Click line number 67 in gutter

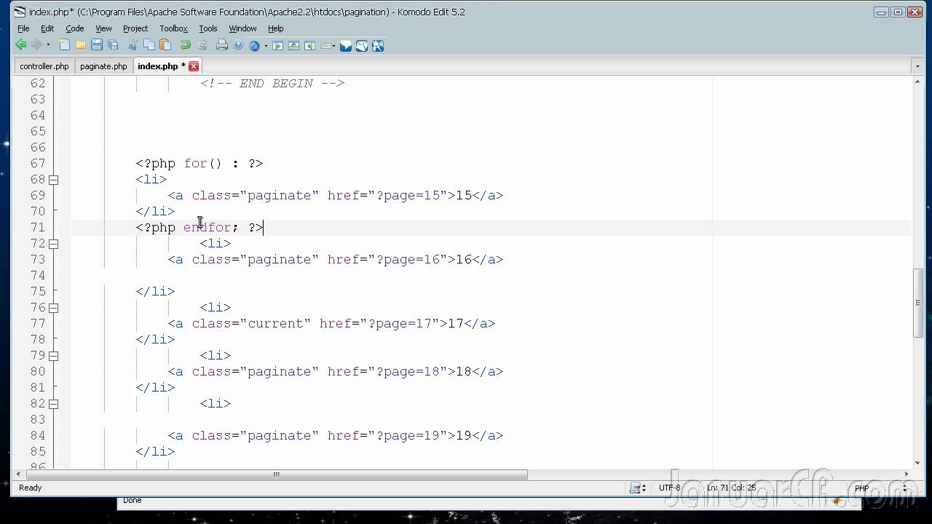click(x=38, y=163)
